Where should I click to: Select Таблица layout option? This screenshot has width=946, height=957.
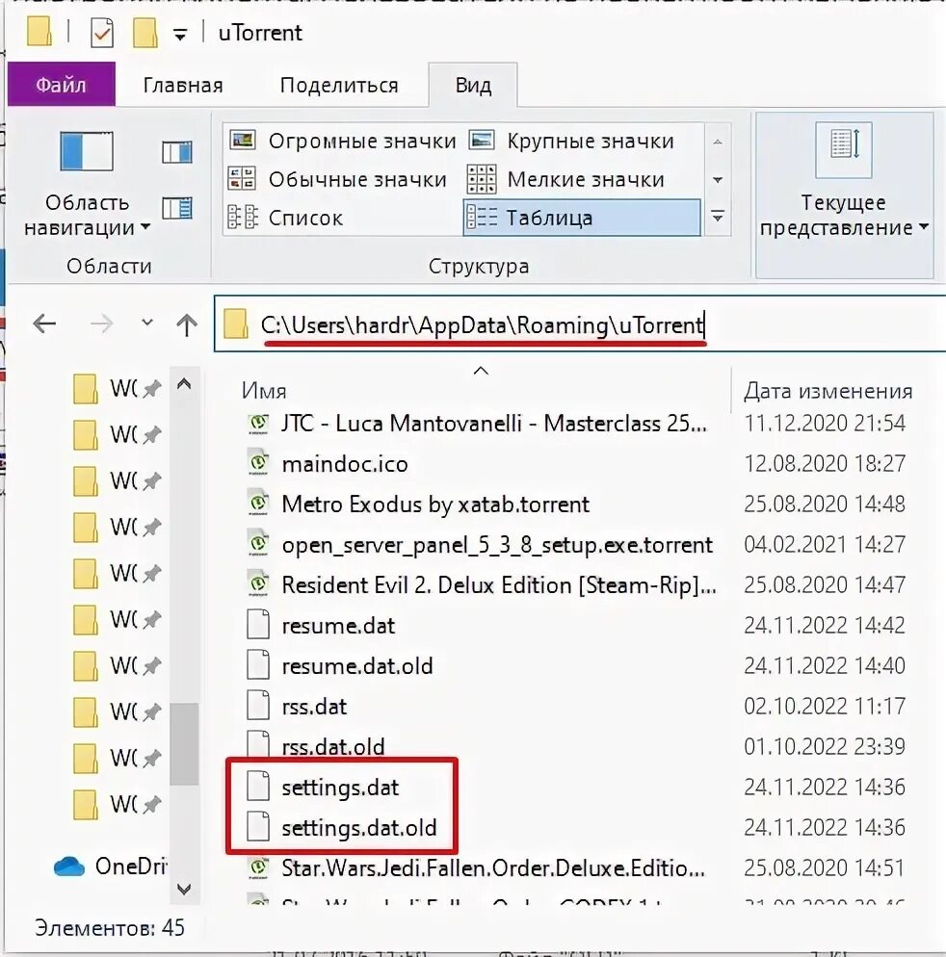point(582,218)
